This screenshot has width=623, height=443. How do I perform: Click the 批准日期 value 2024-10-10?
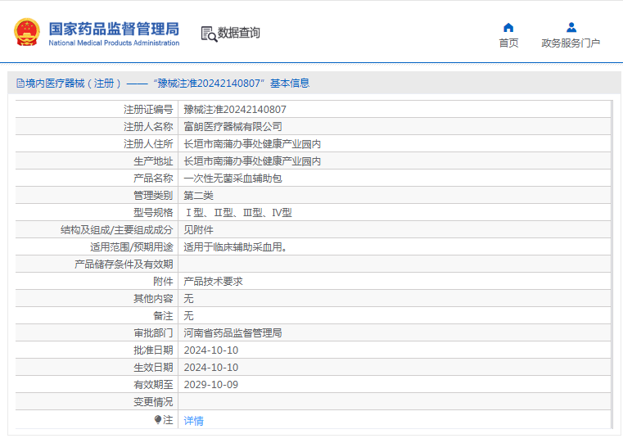tap(211, 350)
